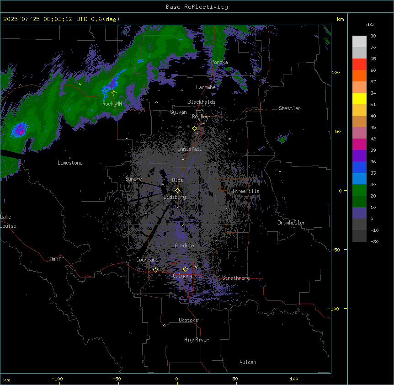Viewport: 394px width, 385px height.
Task: Click the -50 tick on the bottom axis
Action: click(117, 379)
